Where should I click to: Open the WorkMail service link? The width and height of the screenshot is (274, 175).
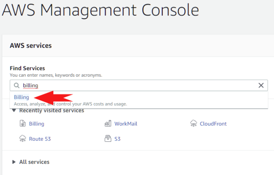pos(126,124)
